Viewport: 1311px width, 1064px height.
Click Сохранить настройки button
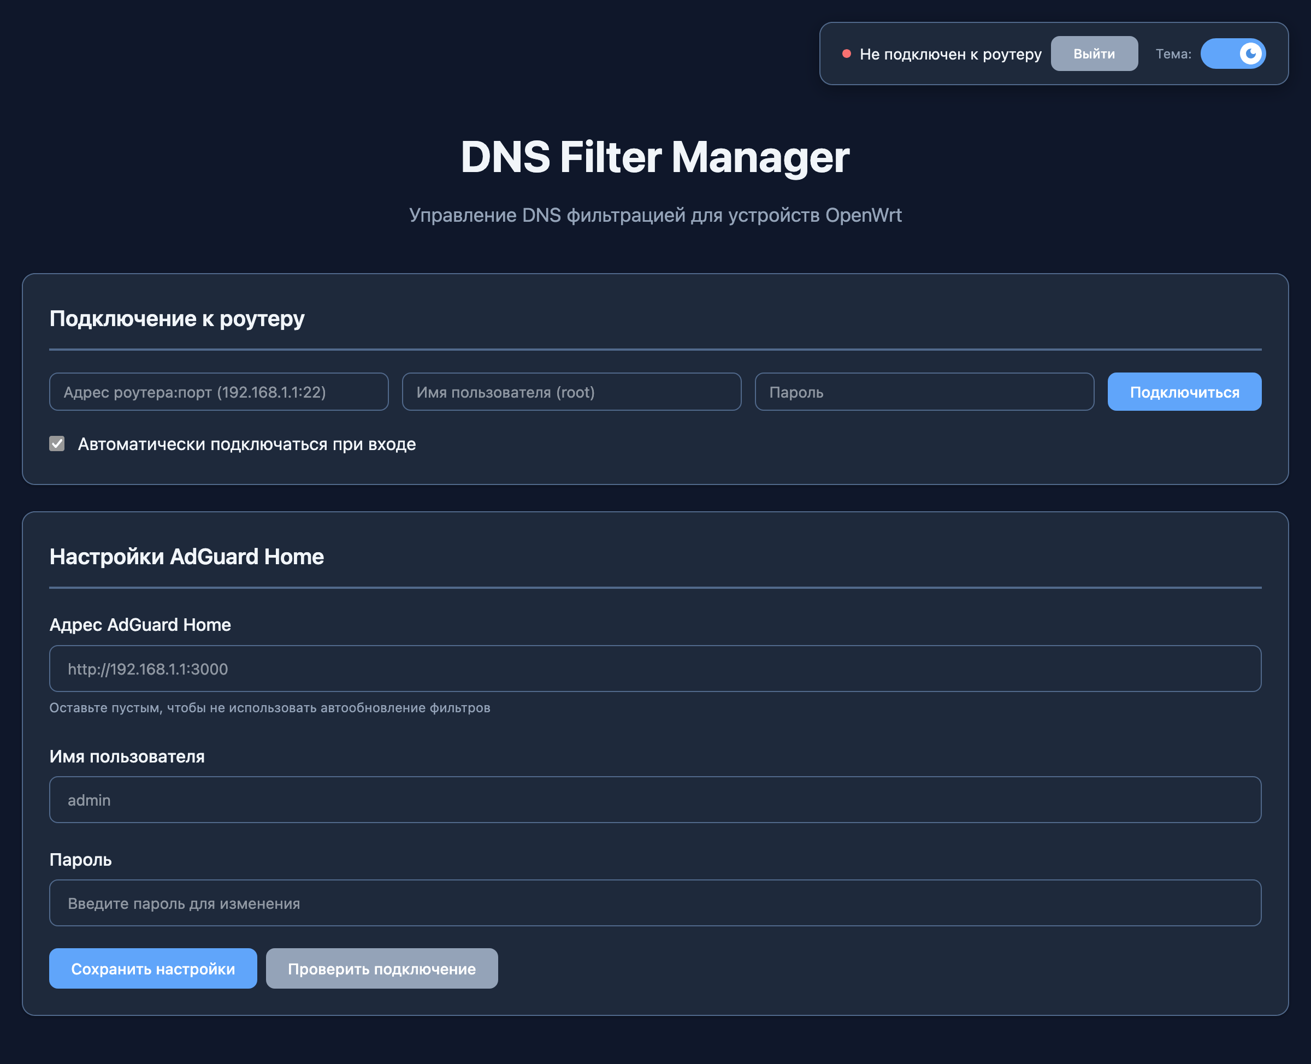coord(152,968)
